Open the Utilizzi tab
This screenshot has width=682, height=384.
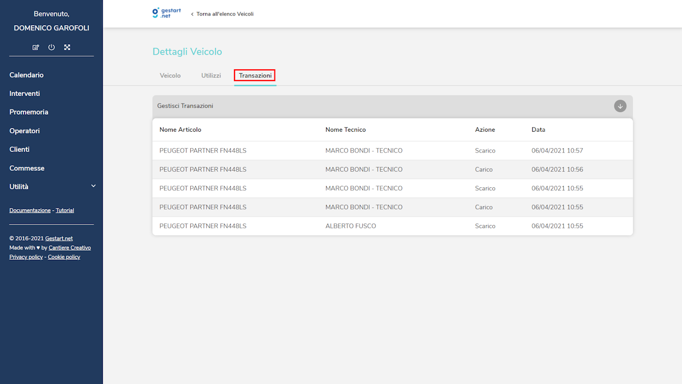coord(211,76)
